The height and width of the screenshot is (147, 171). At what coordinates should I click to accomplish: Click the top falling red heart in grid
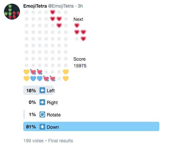pos(52,12)
